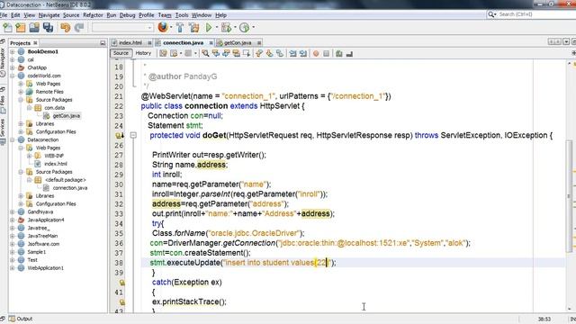Screen dimensions: 576x324
Task: Click the Next Bookmark icon
Action: 269,54
